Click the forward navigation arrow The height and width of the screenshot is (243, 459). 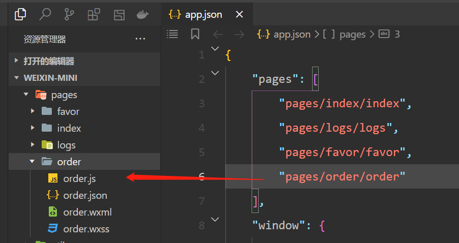tap(239, 34)
